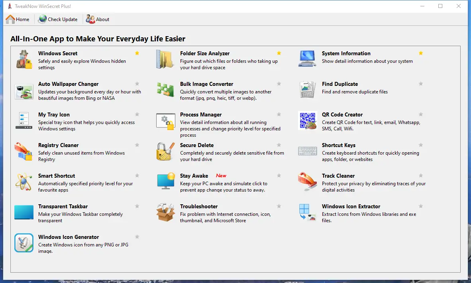Screen dimensions: 471x283
Task: Open the Auto Wallpaper Changer icon
Action: (24, 91)
